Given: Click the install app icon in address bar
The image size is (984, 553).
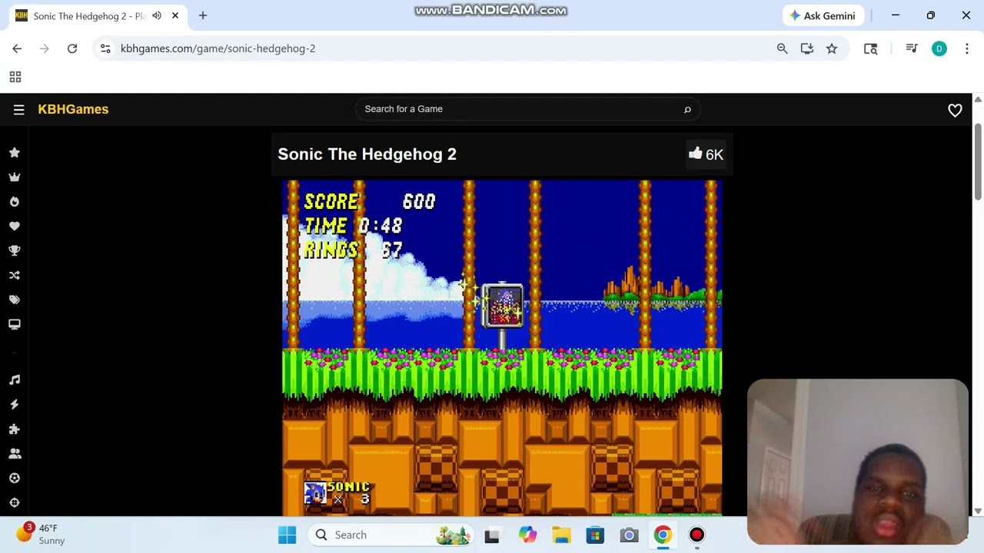Looking at the screenshot, I should [x=806, y=48].
